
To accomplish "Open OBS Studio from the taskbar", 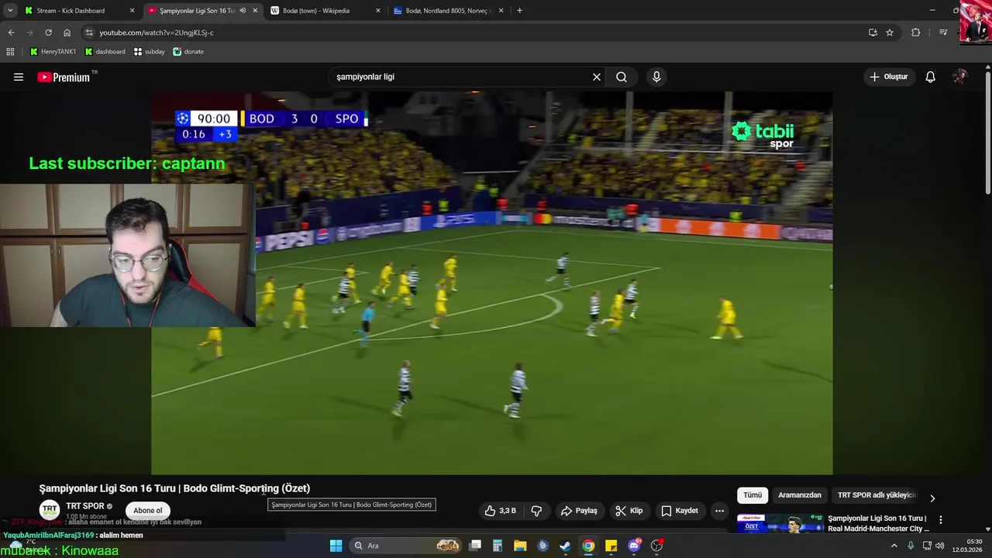I will pyautogui.click(x=656, y=546).
